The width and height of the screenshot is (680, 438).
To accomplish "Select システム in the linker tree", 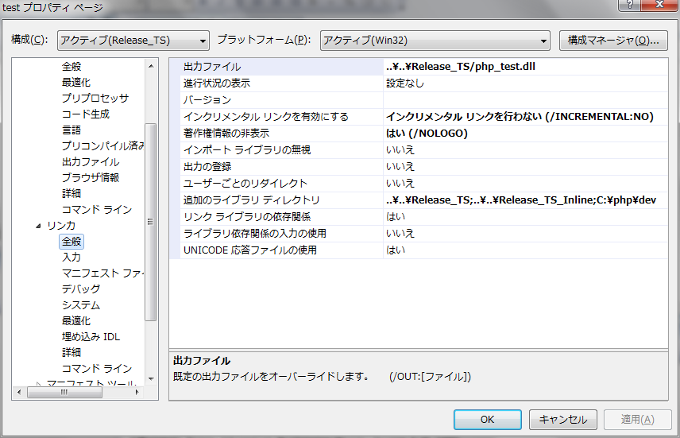I will 81,305.
